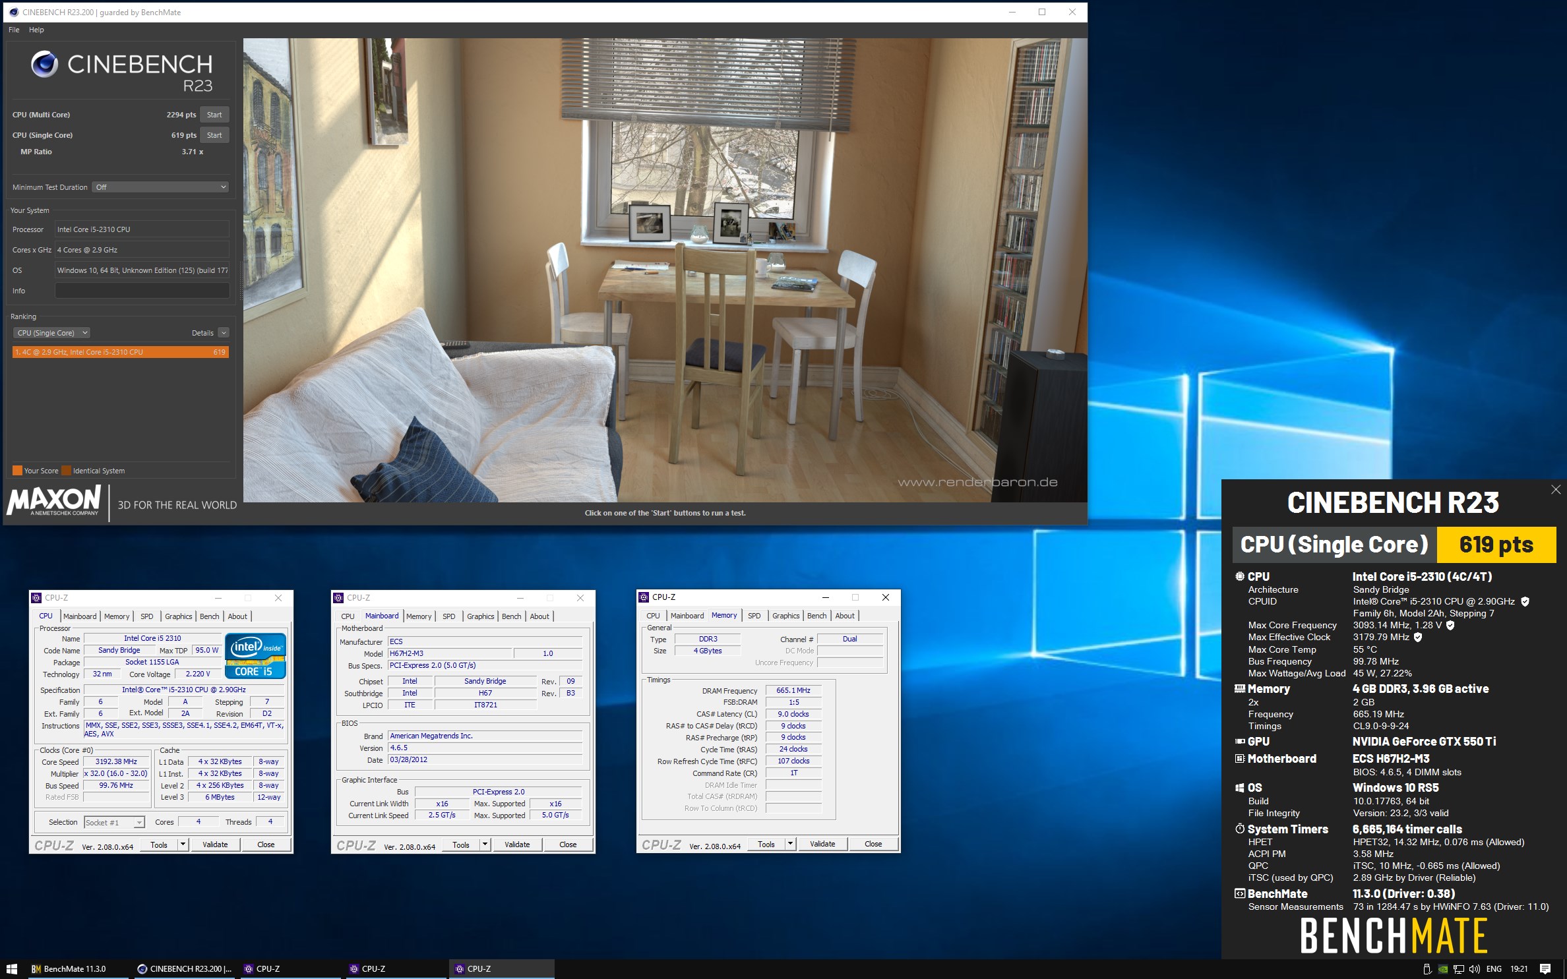Click Validate in CPU-Z CPU window

pos(215,845)
